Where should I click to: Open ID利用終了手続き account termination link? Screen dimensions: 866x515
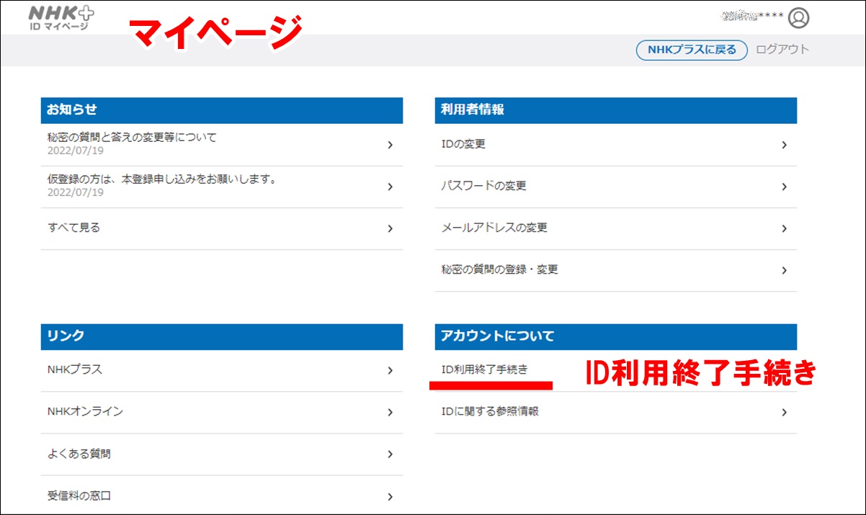click(x=484, y=370)
